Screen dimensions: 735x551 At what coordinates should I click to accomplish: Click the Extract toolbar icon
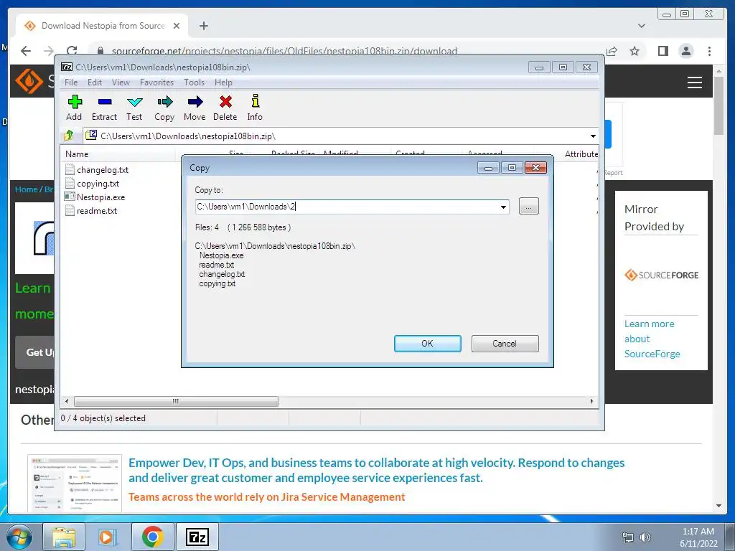104,108
